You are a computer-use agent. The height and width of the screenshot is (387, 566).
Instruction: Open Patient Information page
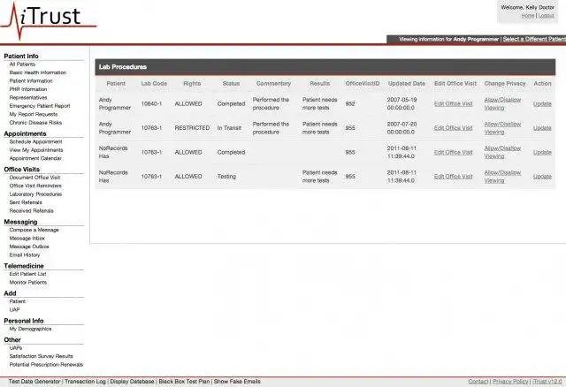[x=31, y=80]
